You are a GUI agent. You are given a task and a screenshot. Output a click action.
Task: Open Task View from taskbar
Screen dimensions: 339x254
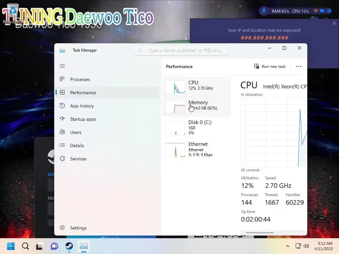pyautogui.click(x=40, y=246)
